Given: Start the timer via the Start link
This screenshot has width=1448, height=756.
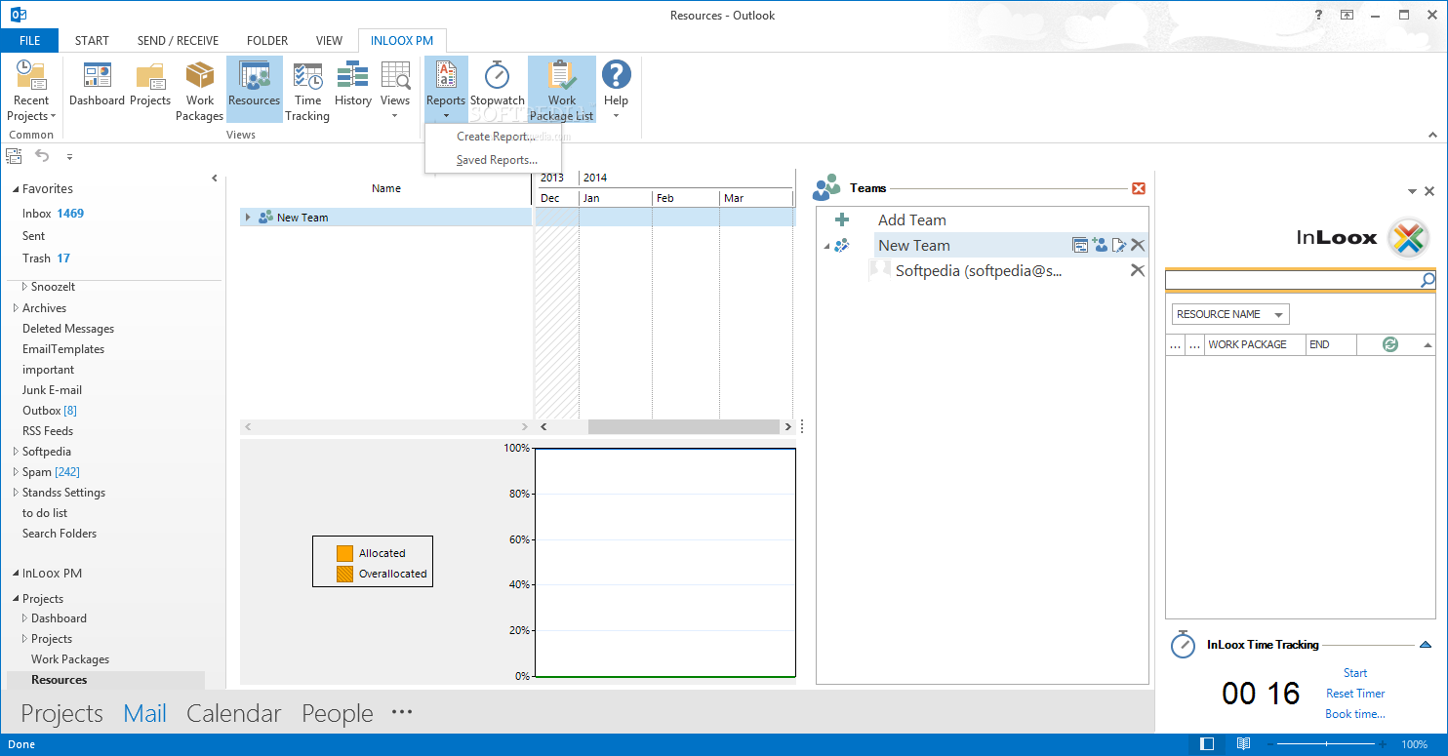Looking at the screenshot, I should (x=1355, y=673).
